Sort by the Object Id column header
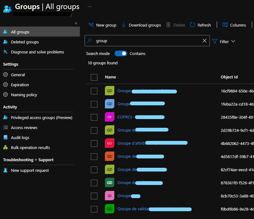The image size is (254, 219). point(229,77)
